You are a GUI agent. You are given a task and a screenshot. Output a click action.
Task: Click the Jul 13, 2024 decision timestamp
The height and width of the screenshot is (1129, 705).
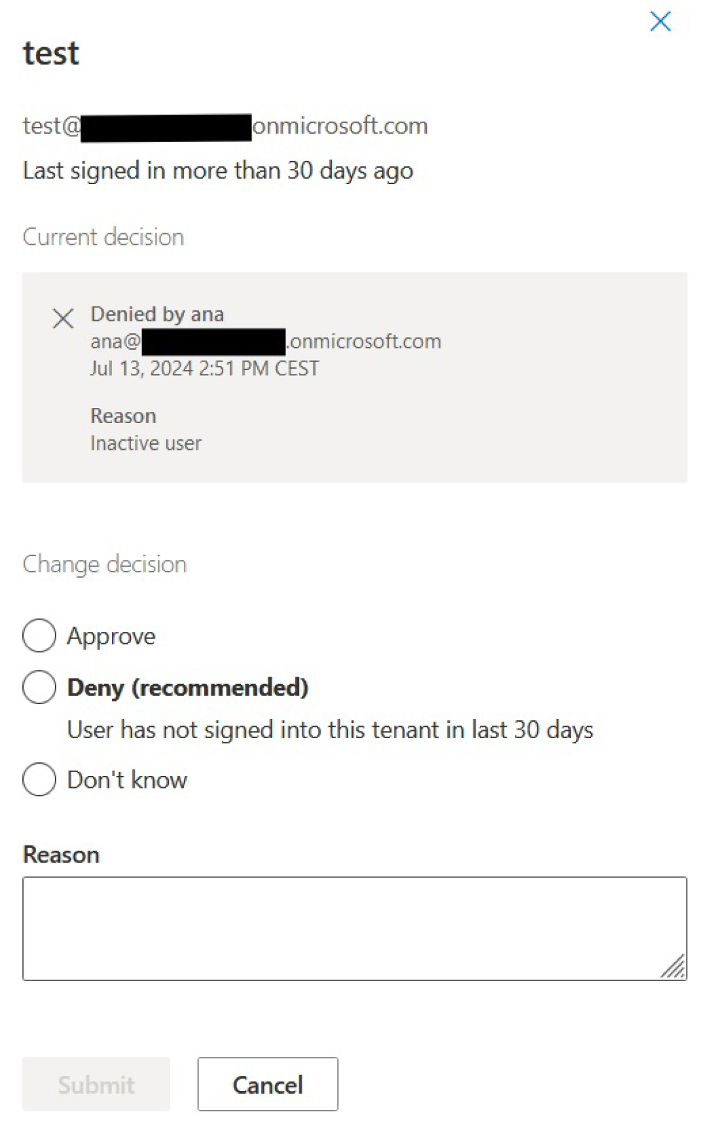(x=204, y=369)
